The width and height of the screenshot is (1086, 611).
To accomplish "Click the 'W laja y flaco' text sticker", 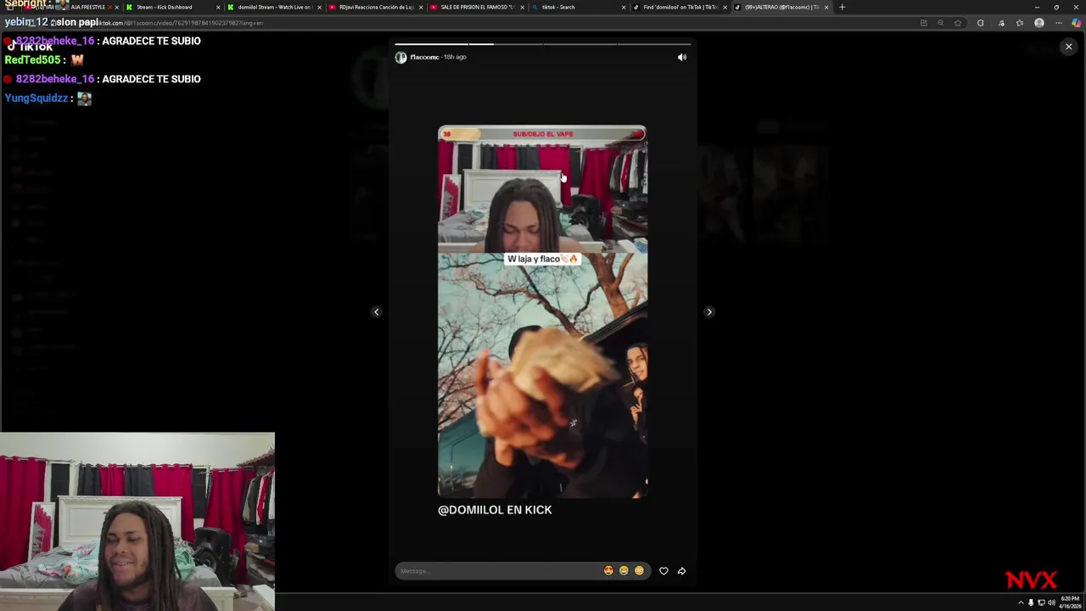I will [542, 259].
